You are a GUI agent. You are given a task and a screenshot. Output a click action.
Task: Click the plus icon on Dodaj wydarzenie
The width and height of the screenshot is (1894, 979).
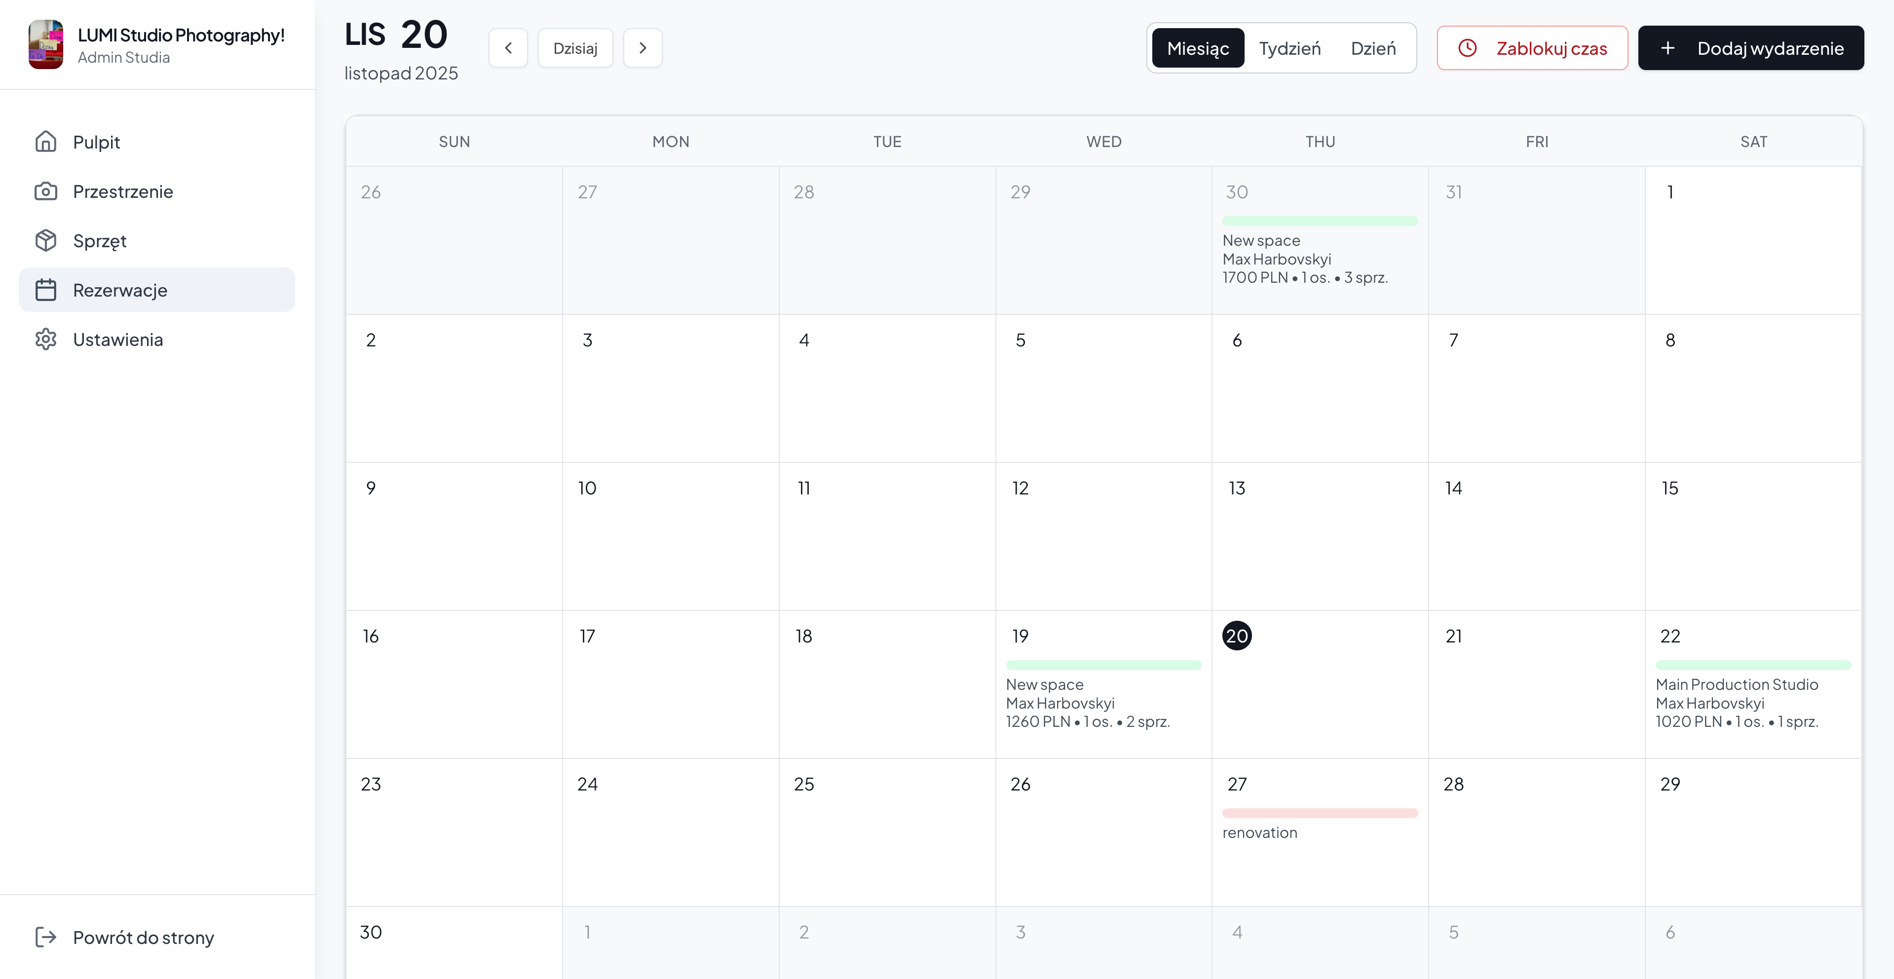click(x=1667, y=47)
